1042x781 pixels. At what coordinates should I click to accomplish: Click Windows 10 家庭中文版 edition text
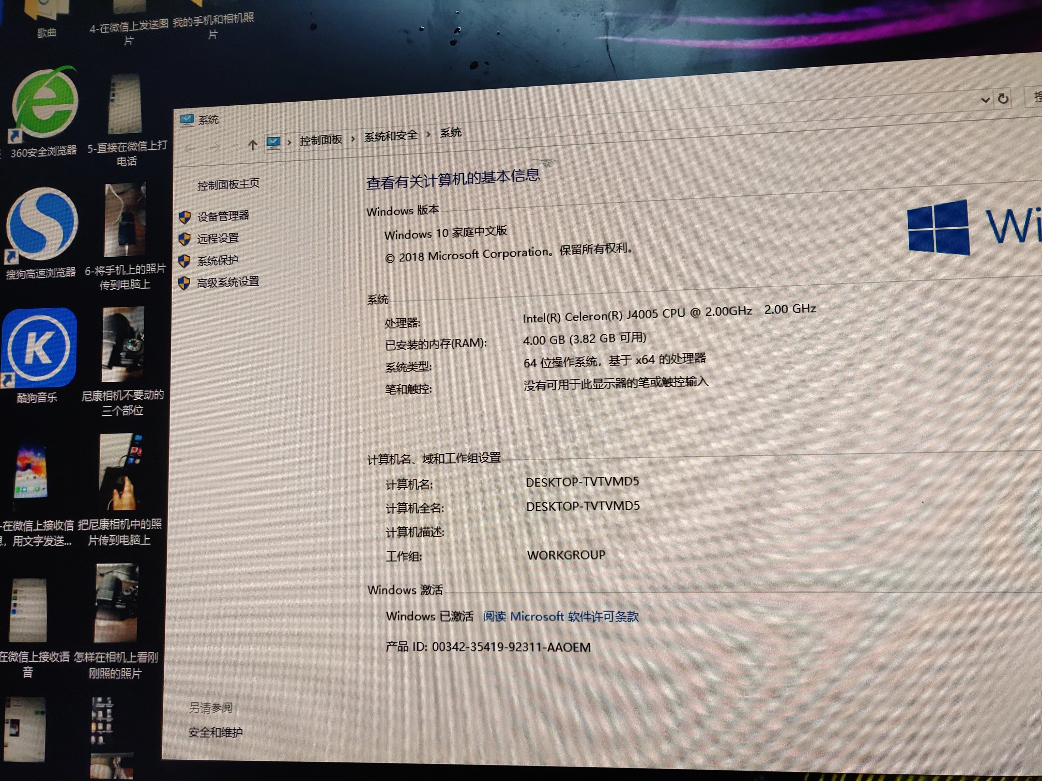point(446,233)
